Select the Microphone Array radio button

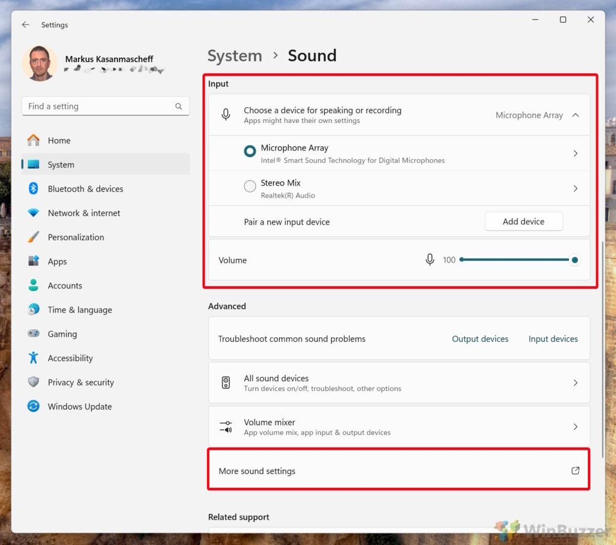250,152
